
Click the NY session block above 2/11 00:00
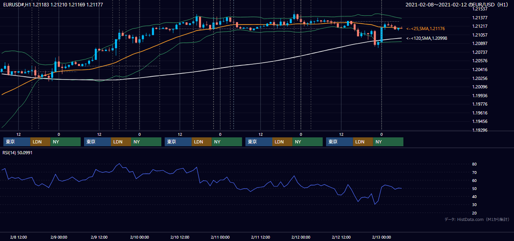coord(227,142)
